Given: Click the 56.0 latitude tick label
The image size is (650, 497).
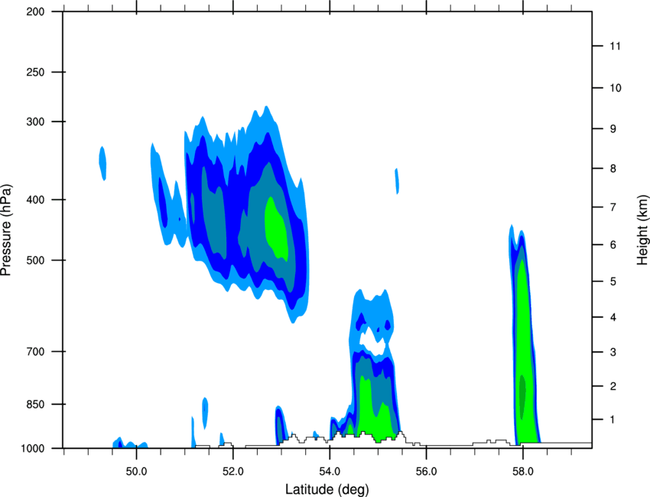Looking at the screenshot, I should (427, 472).
